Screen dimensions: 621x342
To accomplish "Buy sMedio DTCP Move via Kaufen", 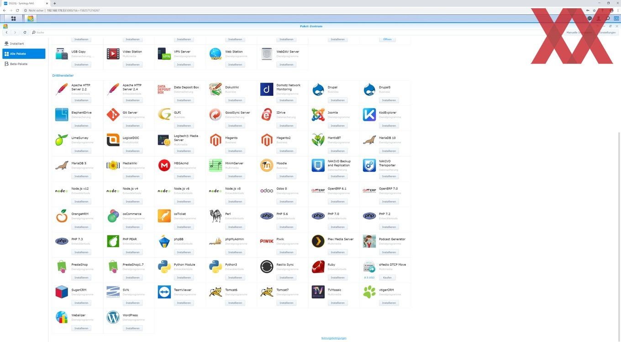I will pos(387,278).
